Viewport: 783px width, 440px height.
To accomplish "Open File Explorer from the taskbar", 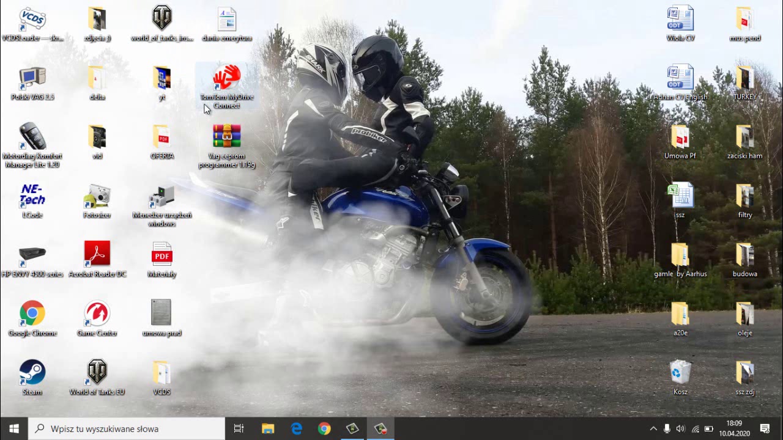I will [268, 429].
